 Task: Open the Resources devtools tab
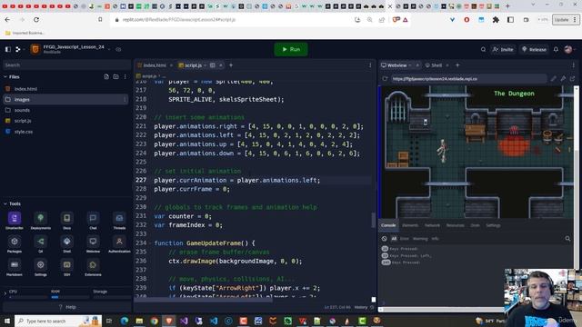455,225
